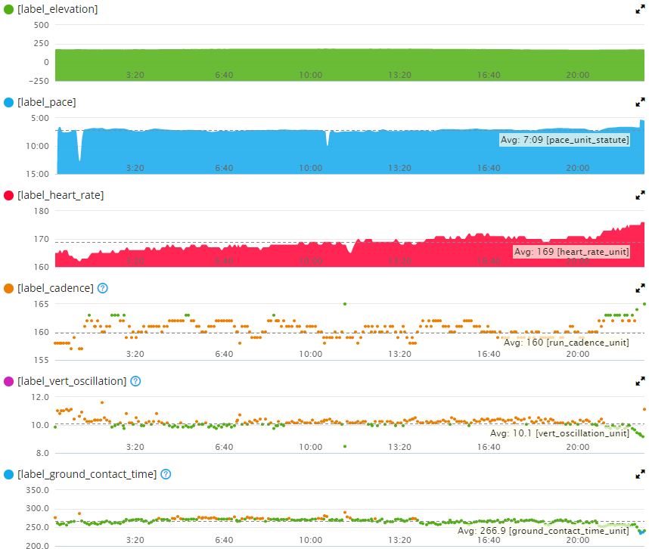Click the label_elevation chart title
The image size is (649, 549).
click(x=57, y=9)
